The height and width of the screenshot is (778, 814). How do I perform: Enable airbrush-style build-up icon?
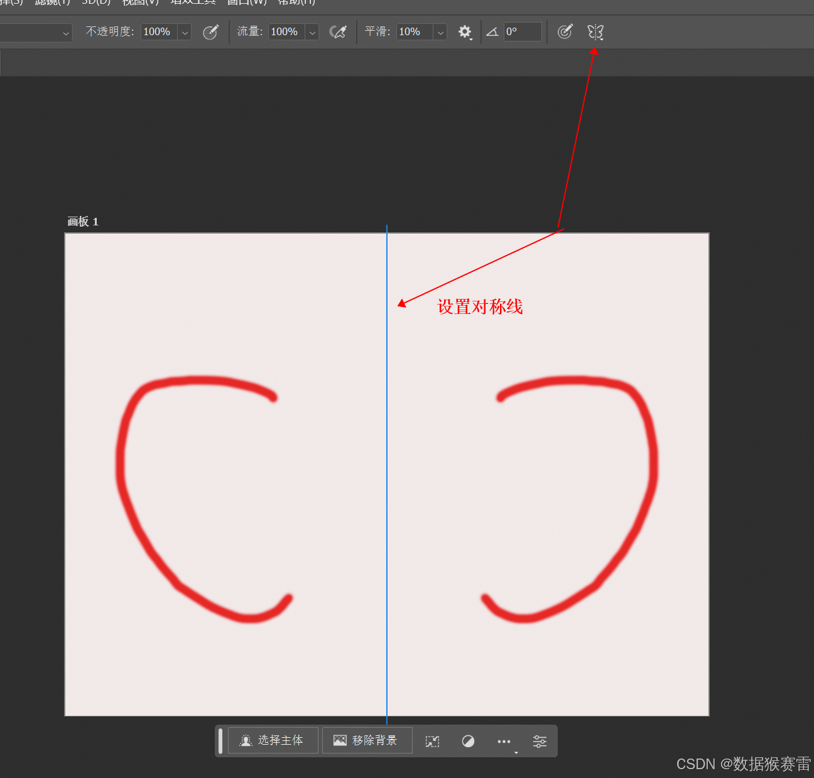[x=338, y=32]
